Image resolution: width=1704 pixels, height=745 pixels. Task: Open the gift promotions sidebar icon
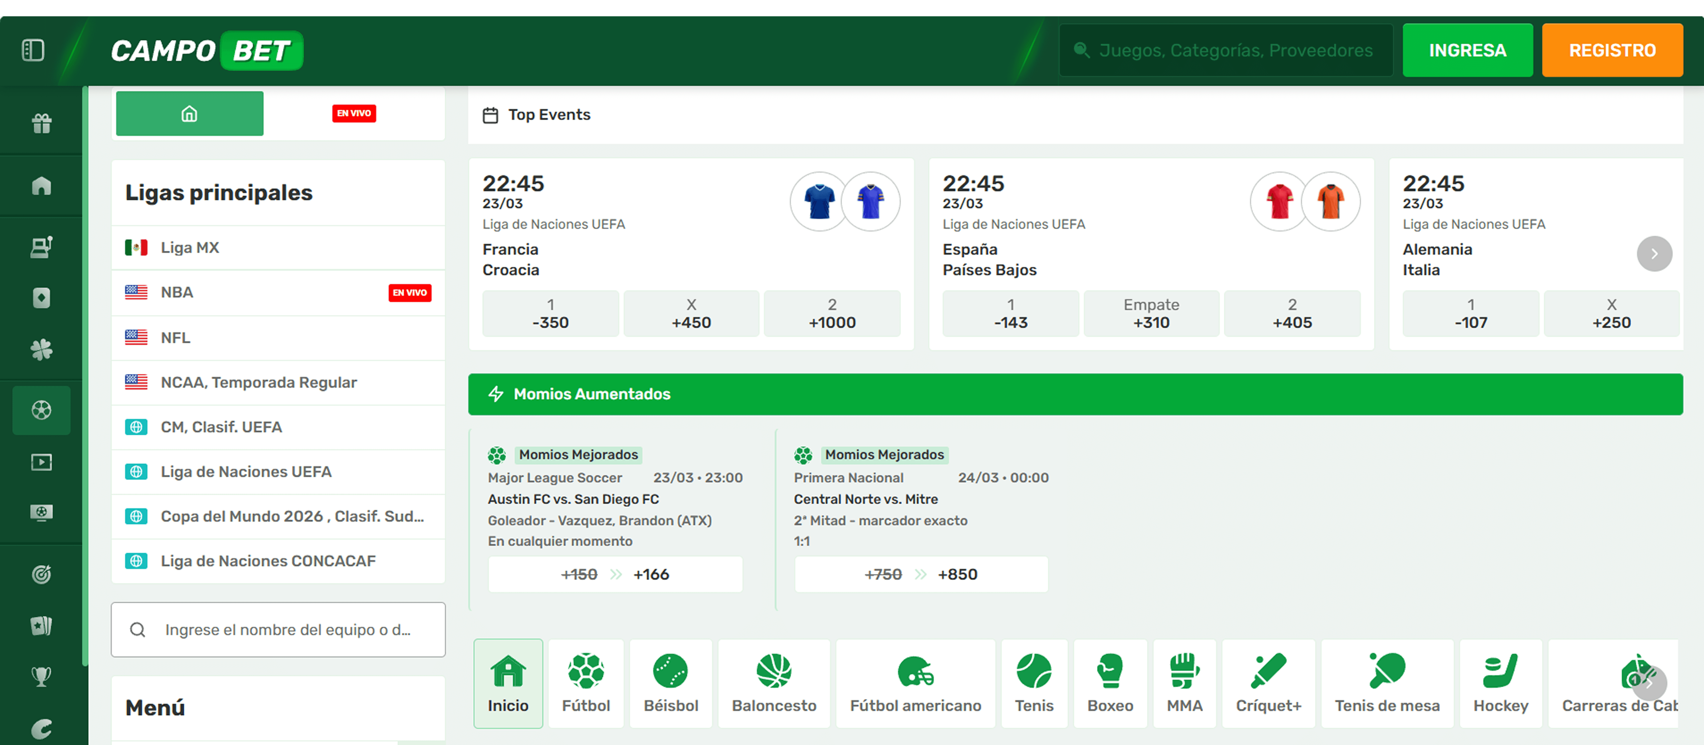42,123
